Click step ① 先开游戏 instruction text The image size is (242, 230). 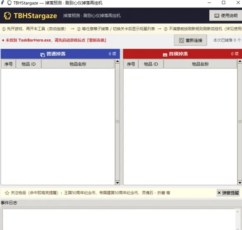coord(34,29)
